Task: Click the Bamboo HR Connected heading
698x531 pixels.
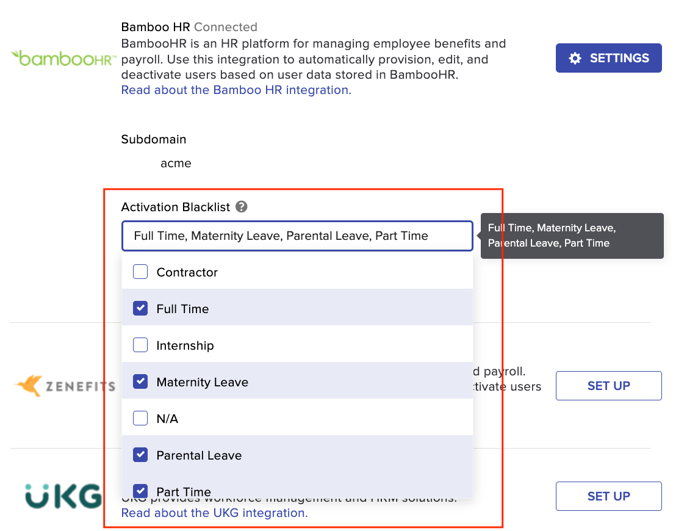Action: pyautogui.click(x=189, y=27)
